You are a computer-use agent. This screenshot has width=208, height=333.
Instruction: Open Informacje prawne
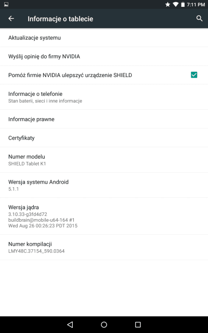[x=104, y=119]
